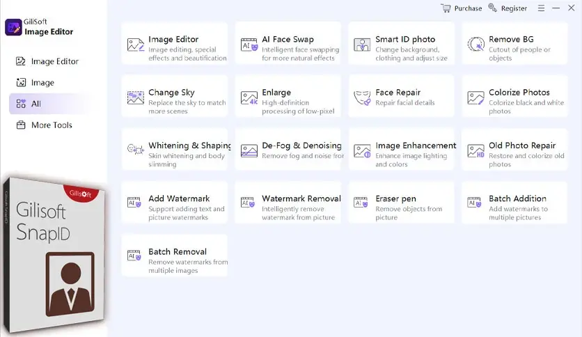
Task: Click 'Enhance image lighting and colors' text
Action: tap(411, 160)
